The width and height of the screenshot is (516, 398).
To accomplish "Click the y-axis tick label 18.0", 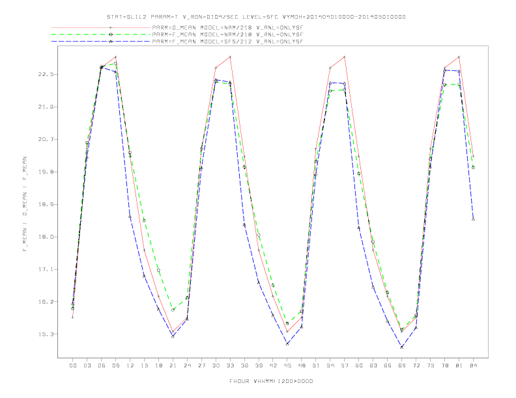I will point(46,237).
